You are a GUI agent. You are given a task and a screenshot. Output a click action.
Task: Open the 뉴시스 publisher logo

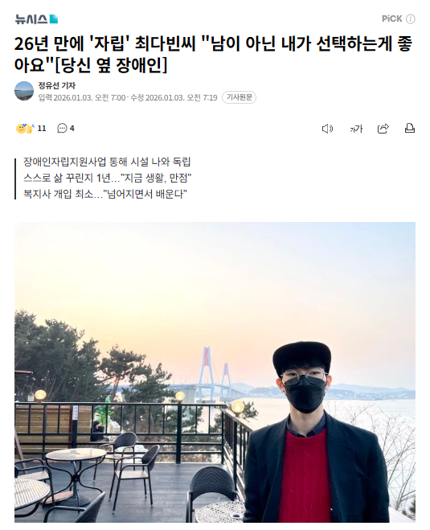pyautogui.click(x=36, y=19)
